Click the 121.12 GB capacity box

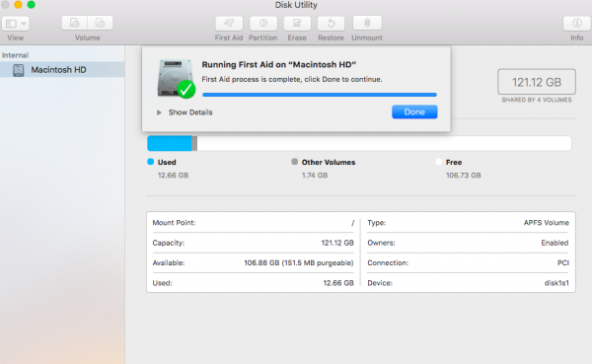click(x=537, y=82)
